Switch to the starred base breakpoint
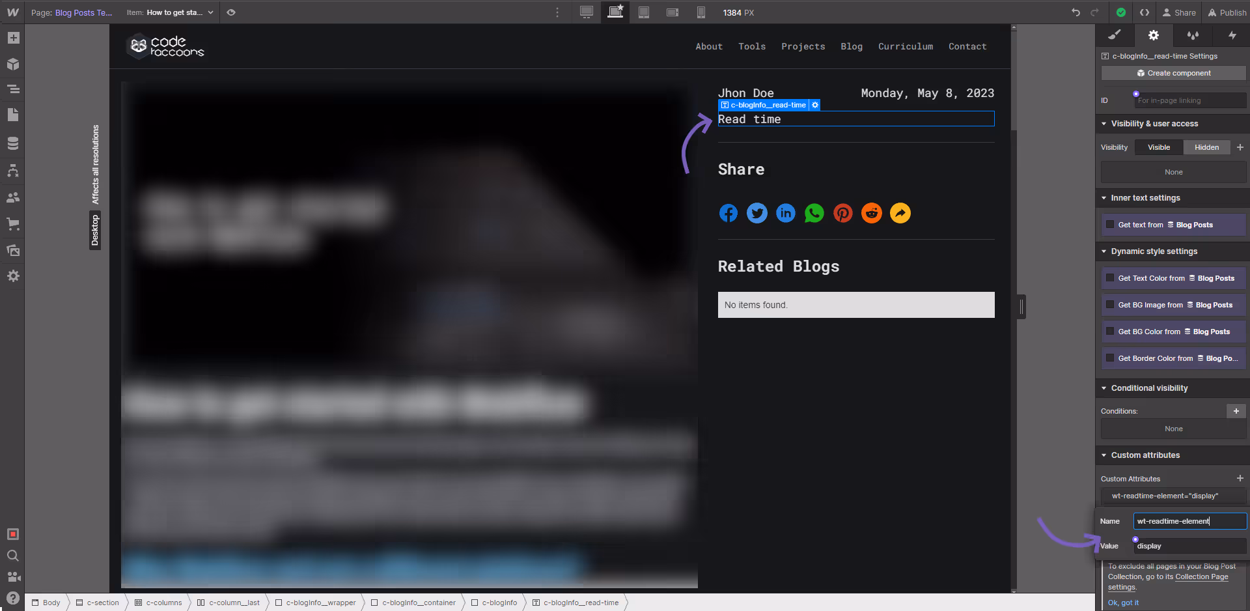The image size is (1250, 611). (x=615, y=12)
